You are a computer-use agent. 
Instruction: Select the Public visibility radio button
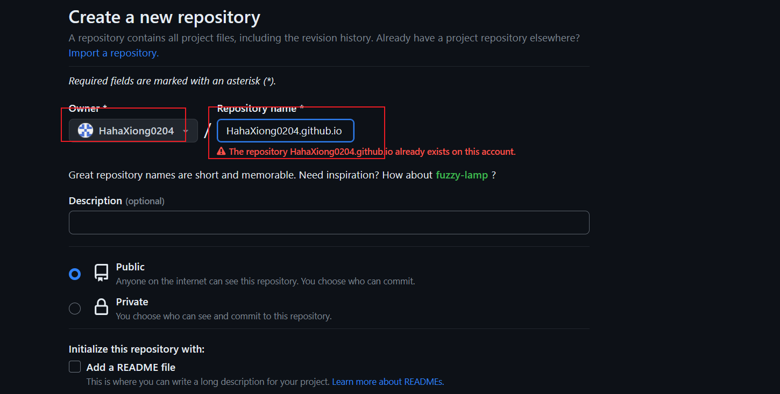(x=75, y=274)
